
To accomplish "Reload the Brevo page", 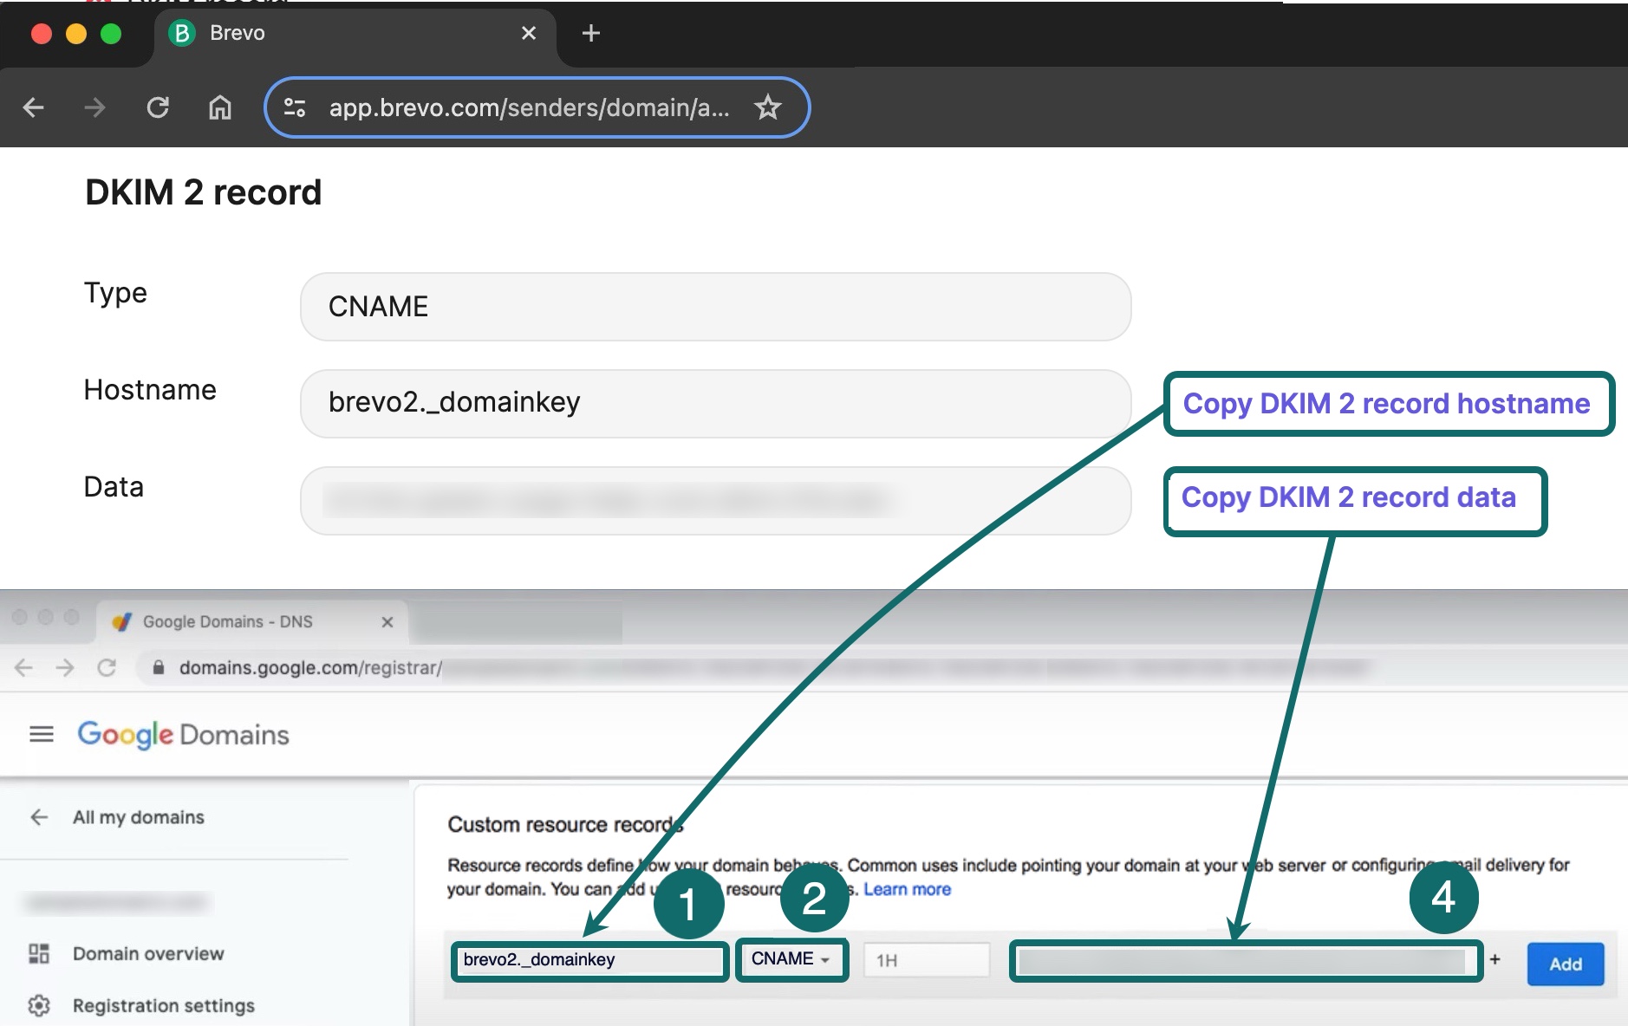I will [x=158, y=107].
